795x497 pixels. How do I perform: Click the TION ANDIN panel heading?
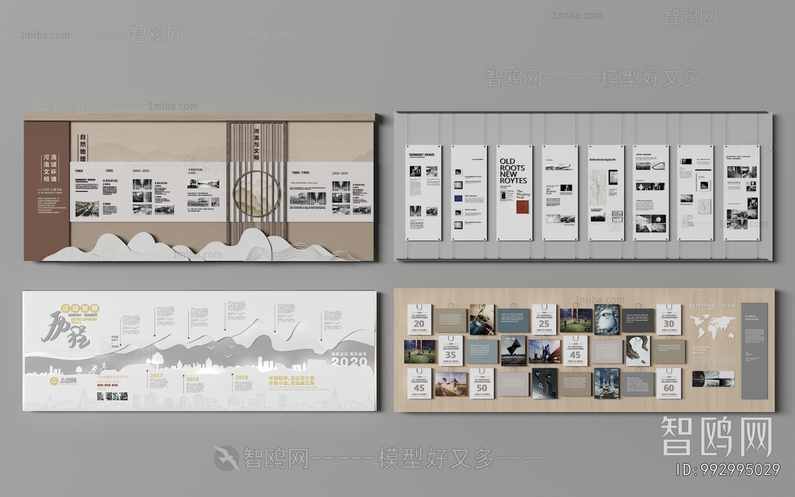[643, 154]
